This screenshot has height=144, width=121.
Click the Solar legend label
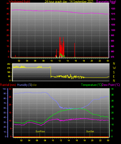(34, 85)
